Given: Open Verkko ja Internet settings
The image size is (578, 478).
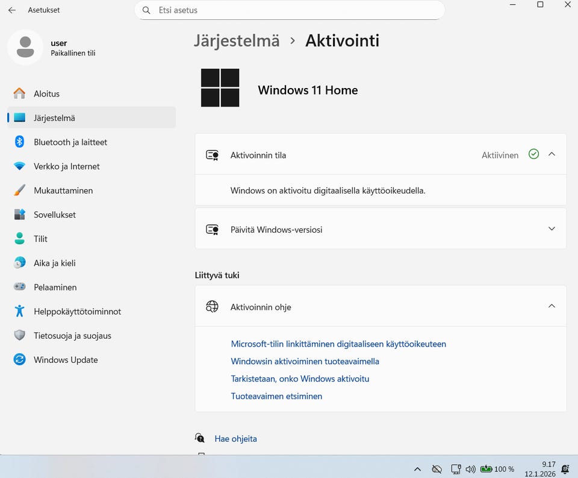Looking at the screenshot, I should 66,166.
